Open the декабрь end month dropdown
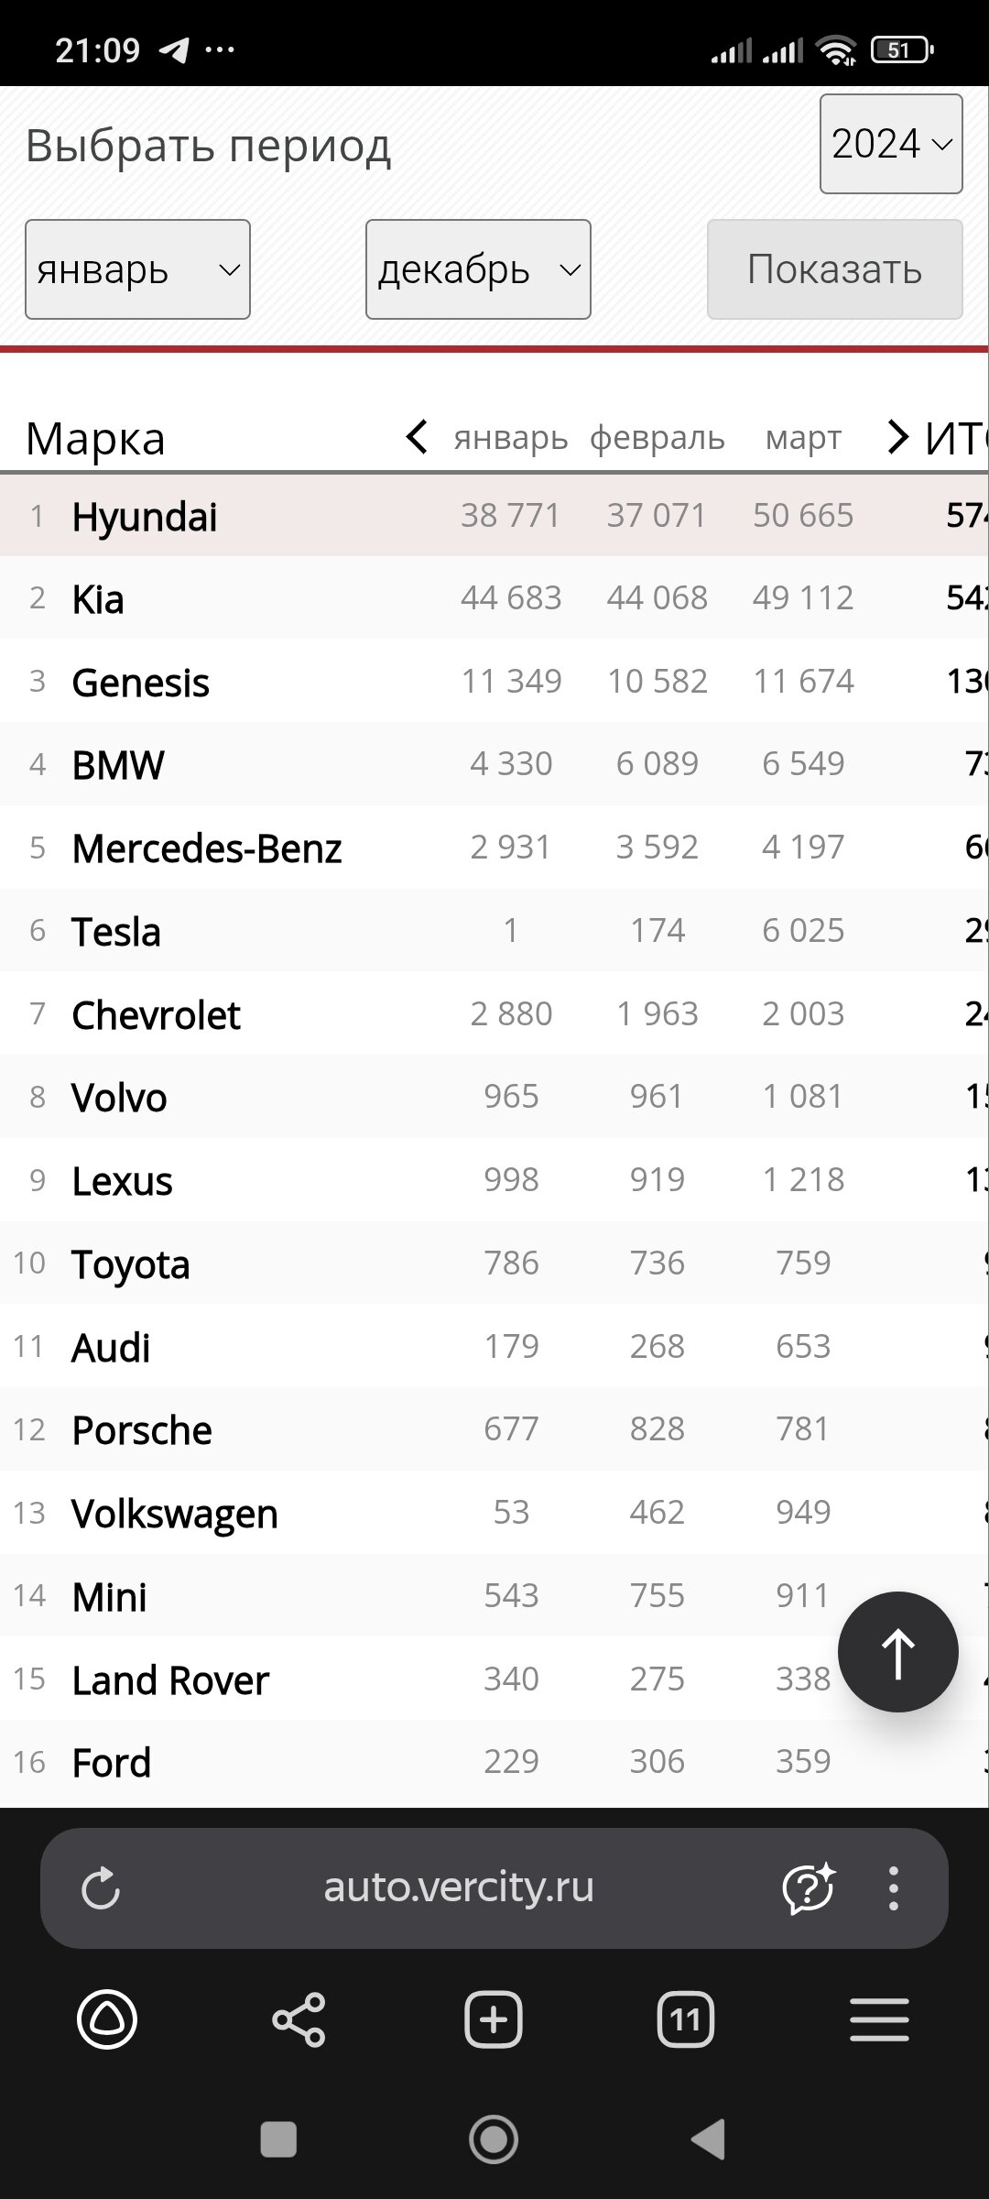This screenshot has height=2199, width=989. pyautogui.click(x=478, y=269)
